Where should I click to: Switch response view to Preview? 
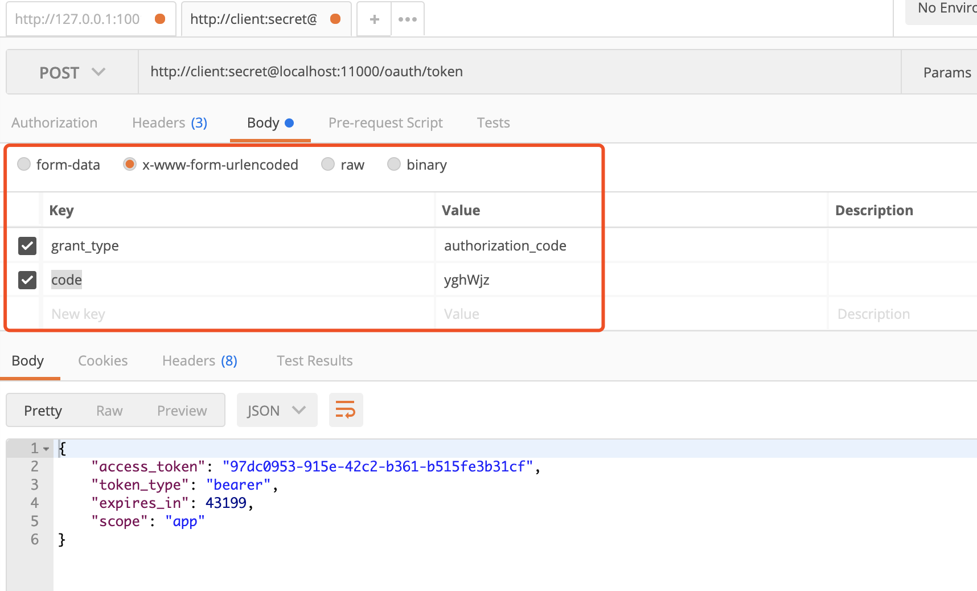coord(182,411)
